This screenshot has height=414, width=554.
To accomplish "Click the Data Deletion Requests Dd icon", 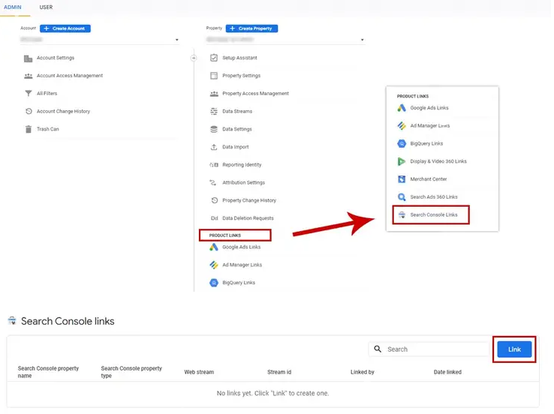I will pyautogui.click(x=214, y=218).
